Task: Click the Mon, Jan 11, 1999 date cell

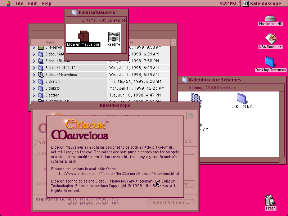Action: (x=137, y=88)
